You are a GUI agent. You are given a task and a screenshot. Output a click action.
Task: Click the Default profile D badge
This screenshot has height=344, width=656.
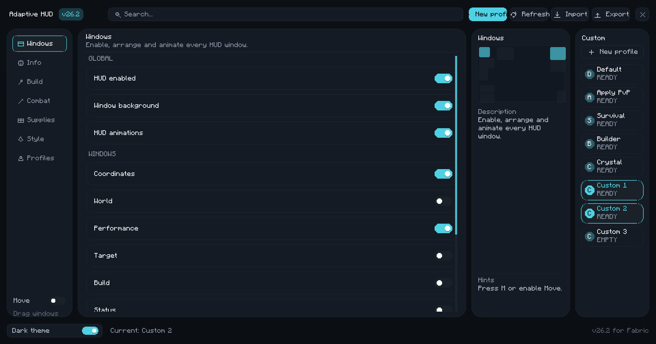[589, 74]
